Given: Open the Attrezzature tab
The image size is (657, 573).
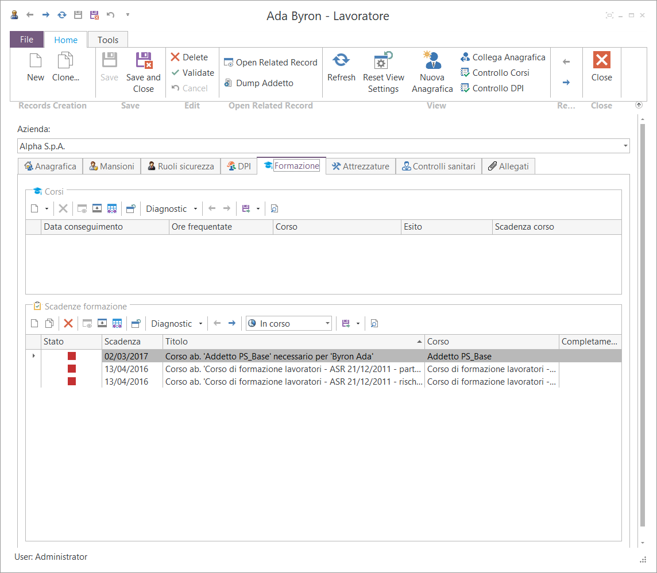Looking at the screenshot, I should click(361, 167).
